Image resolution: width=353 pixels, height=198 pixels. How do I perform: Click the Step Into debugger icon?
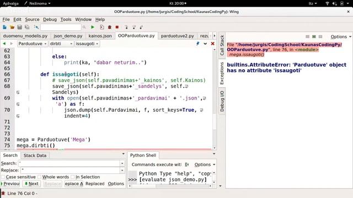click(126, 27)
